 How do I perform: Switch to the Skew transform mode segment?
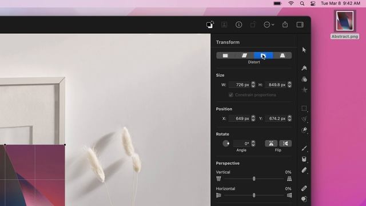tap(244, 56)
